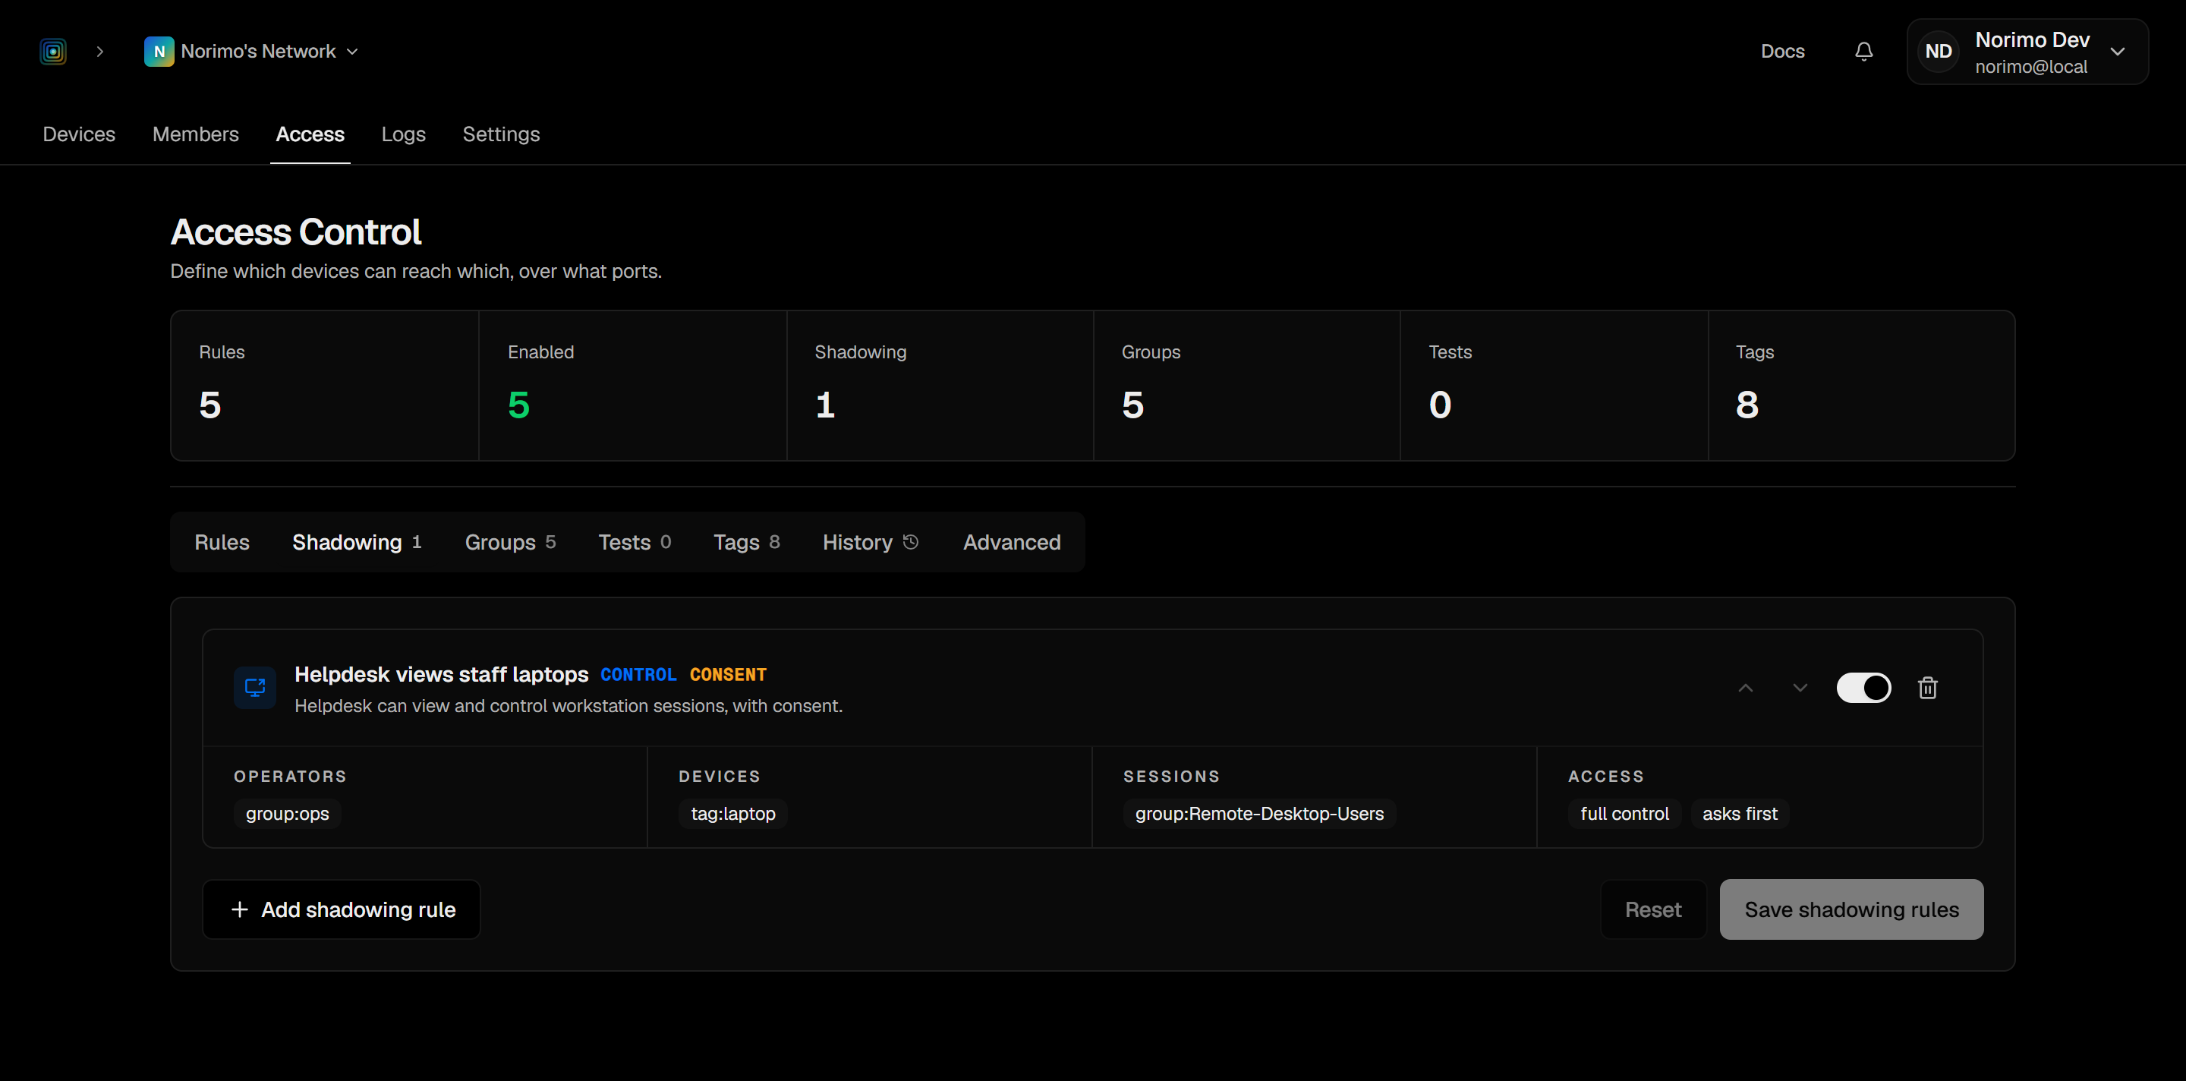Open the Tags sub-tab

747,542
